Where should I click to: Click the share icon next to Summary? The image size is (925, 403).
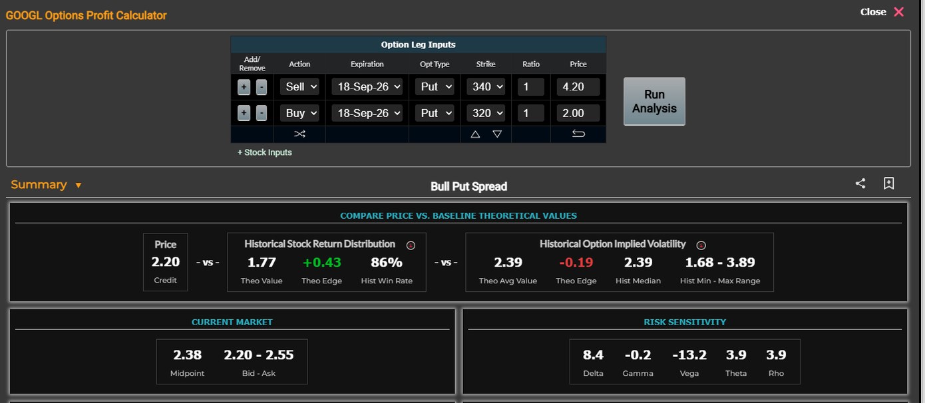[860, 184]
